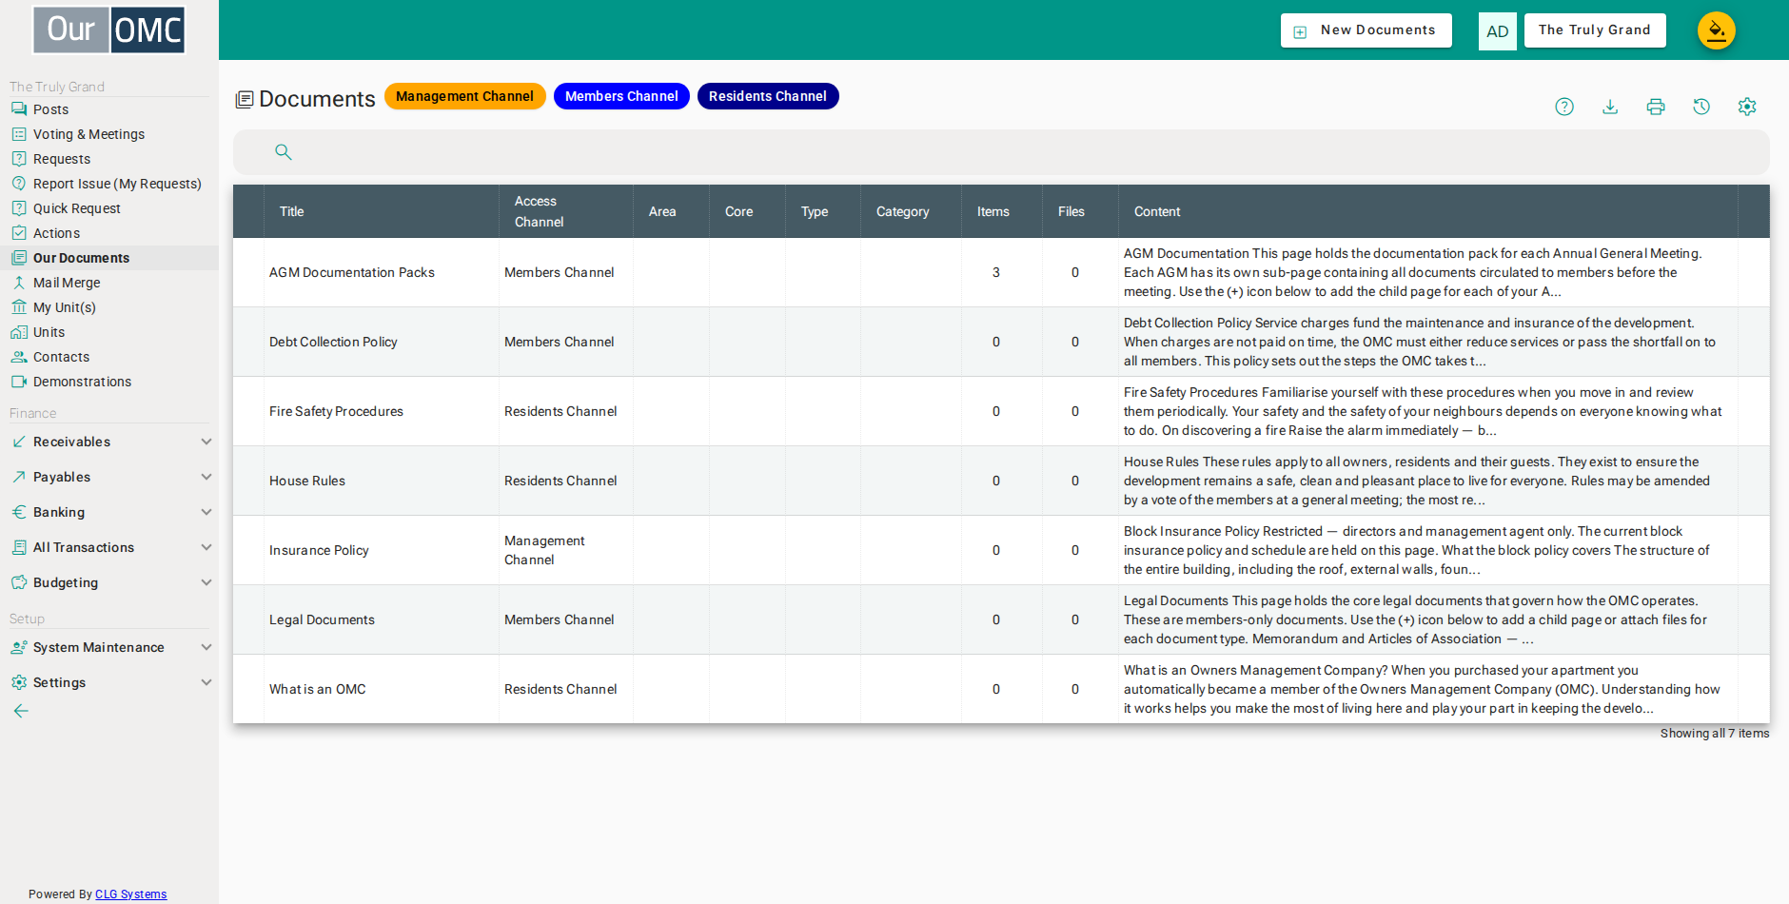Open Our Documents in sidebar

coord(109,258)
